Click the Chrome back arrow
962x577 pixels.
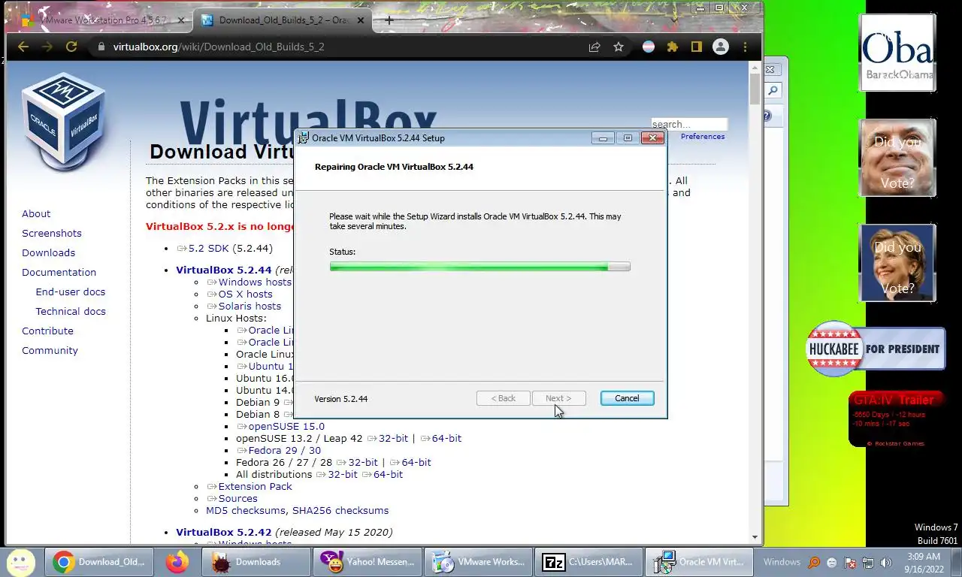coord(23,47)
